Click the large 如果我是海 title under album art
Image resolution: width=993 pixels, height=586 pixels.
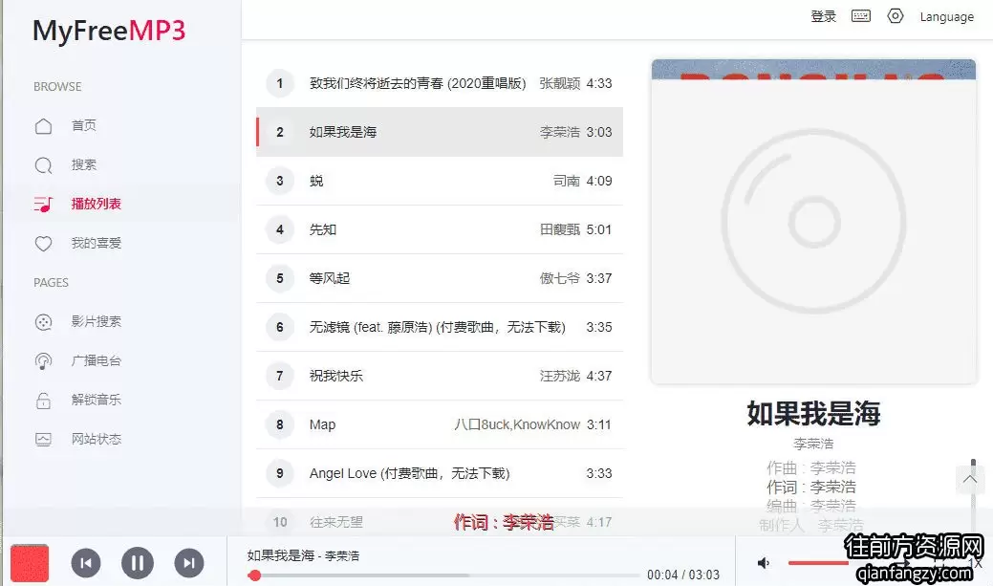(x=813, y=413)
